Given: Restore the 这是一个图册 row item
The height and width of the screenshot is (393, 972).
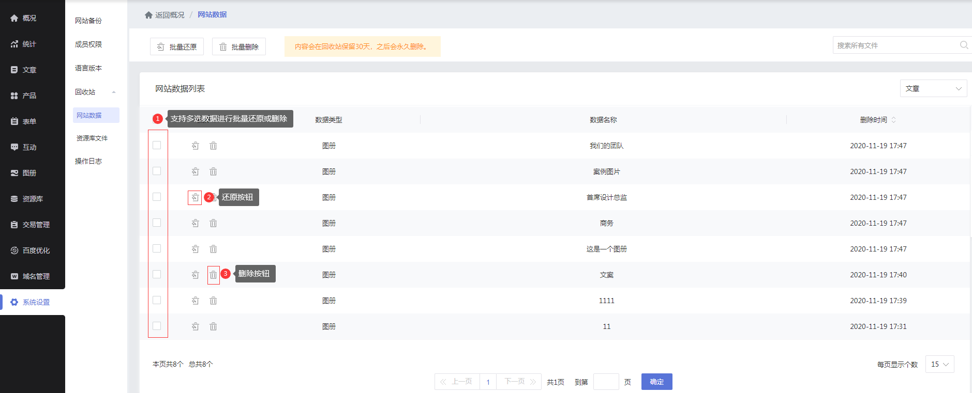Looking at the screenshot, I should [x=195, y=249].
